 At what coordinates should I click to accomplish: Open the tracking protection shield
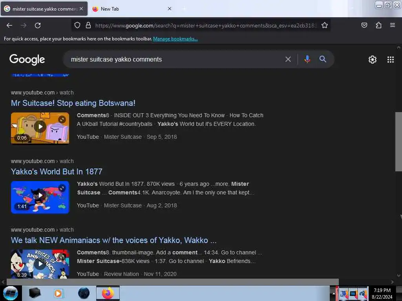coord(77,25)
